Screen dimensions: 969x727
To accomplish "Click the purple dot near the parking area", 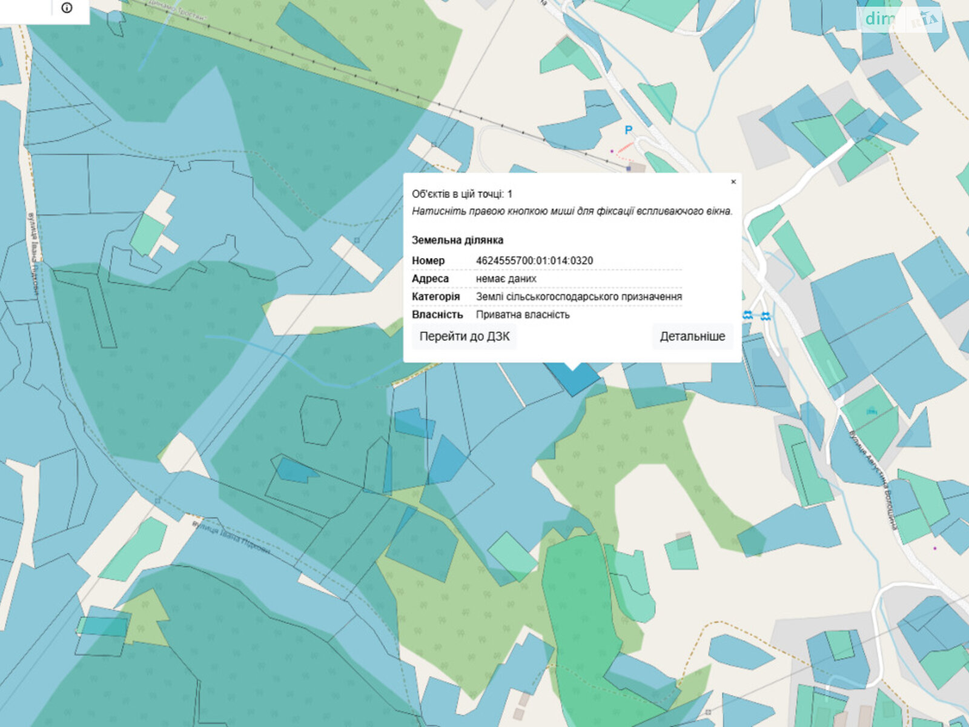I will (612, 151).
